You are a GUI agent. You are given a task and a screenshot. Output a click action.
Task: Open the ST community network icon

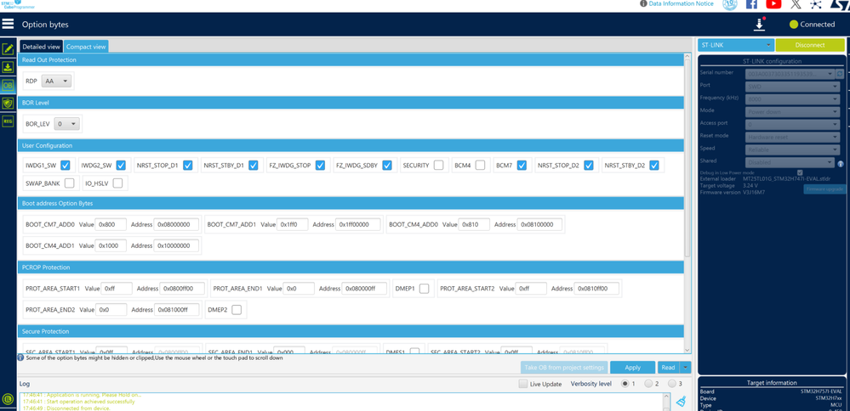pyautogui.click(x=816, y=4)
